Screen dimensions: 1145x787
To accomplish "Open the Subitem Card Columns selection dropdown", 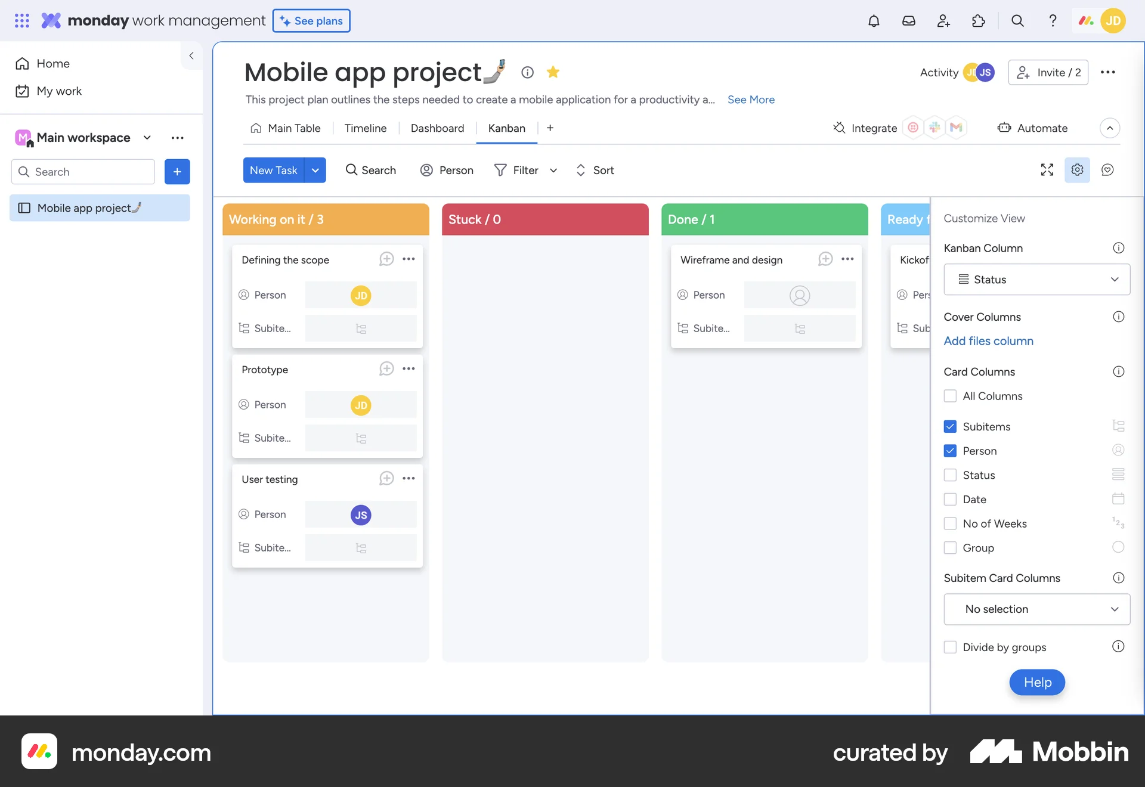I will [1036, 609].
